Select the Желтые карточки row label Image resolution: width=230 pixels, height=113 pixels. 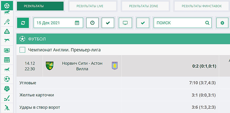point(37,95)
